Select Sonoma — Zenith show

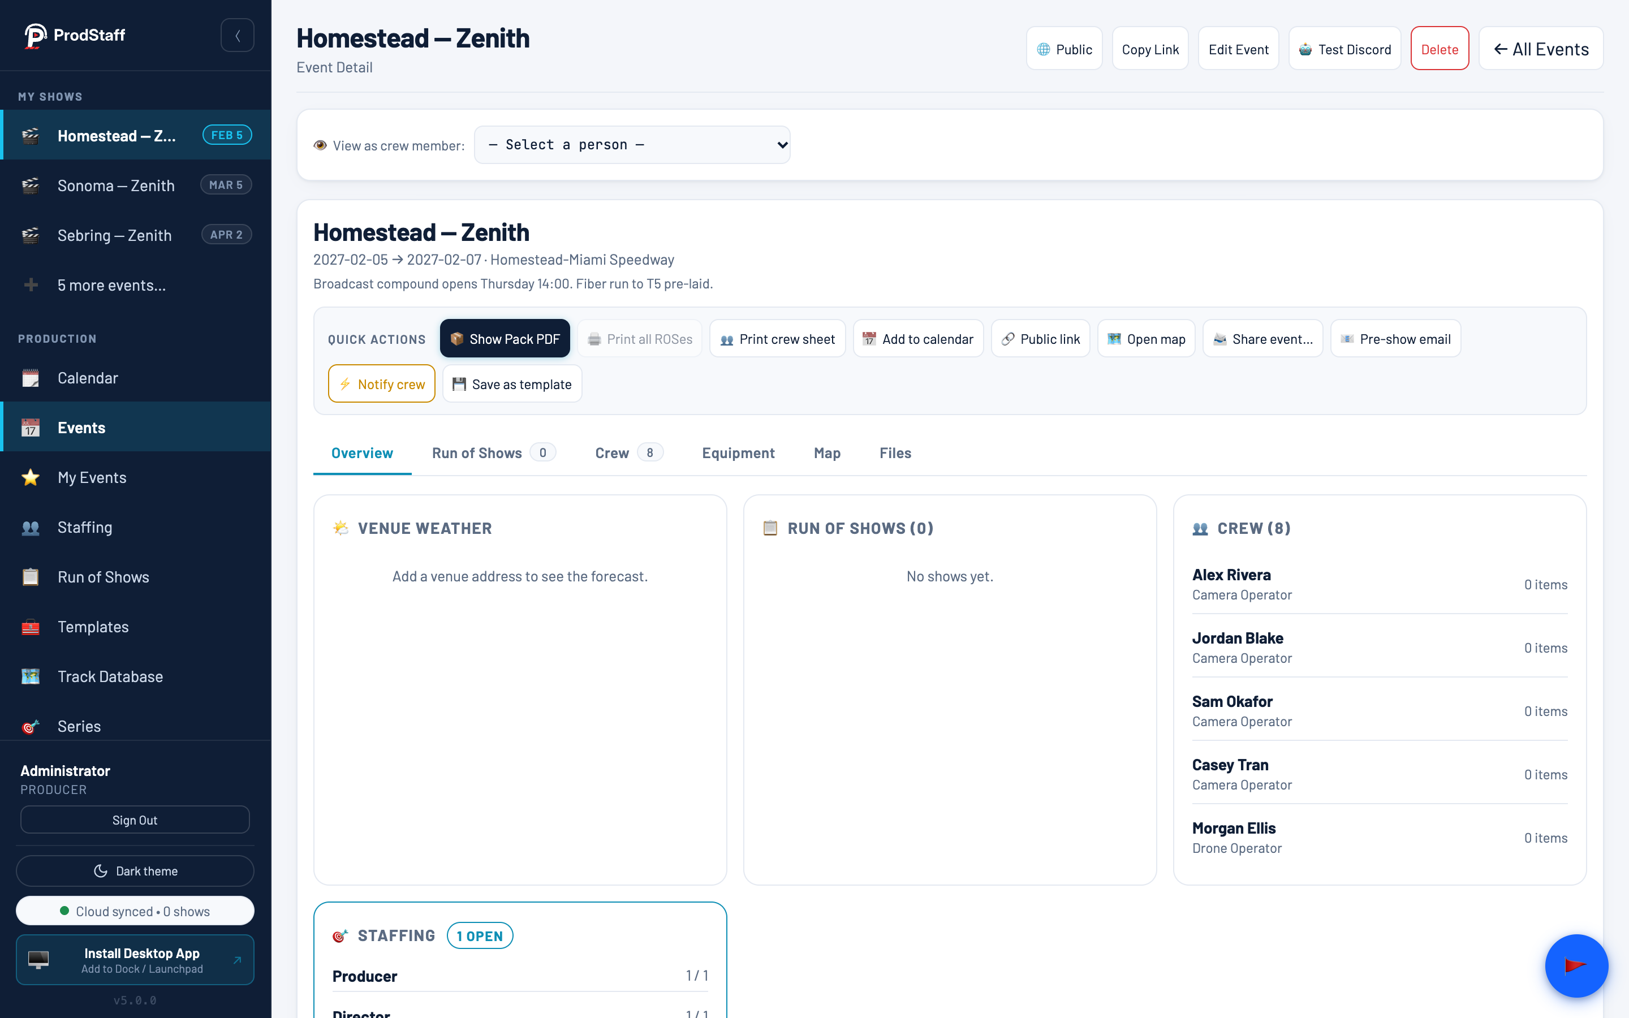tap(135, 185)
